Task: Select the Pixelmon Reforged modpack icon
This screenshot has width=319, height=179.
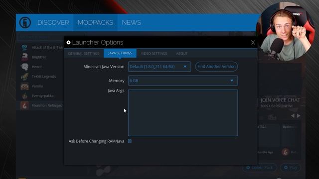Action: (24, 105)
